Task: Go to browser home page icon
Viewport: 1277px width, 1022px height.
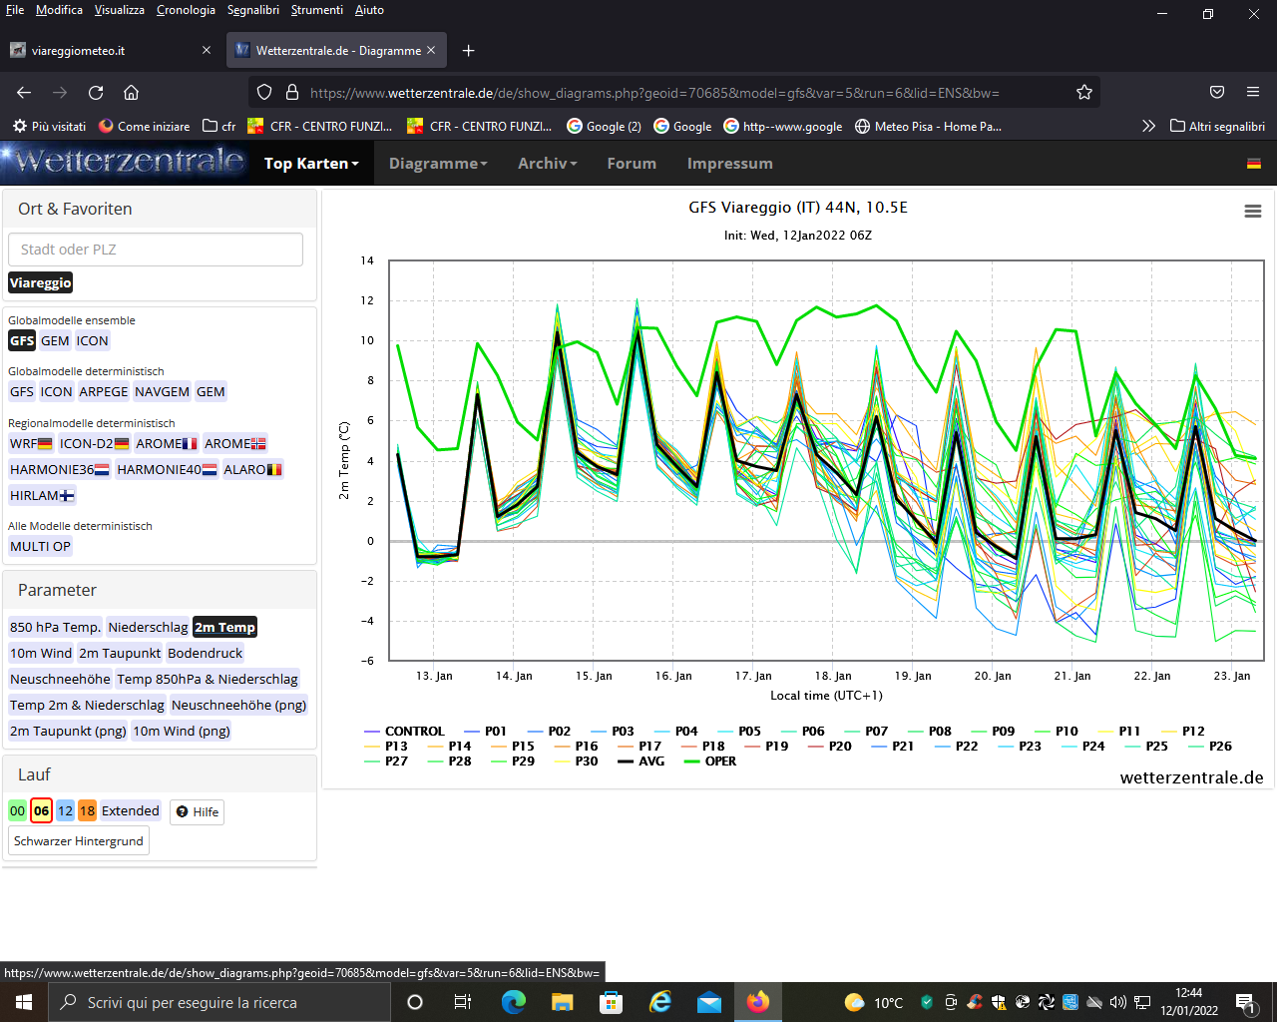Action: coord(131,93)
